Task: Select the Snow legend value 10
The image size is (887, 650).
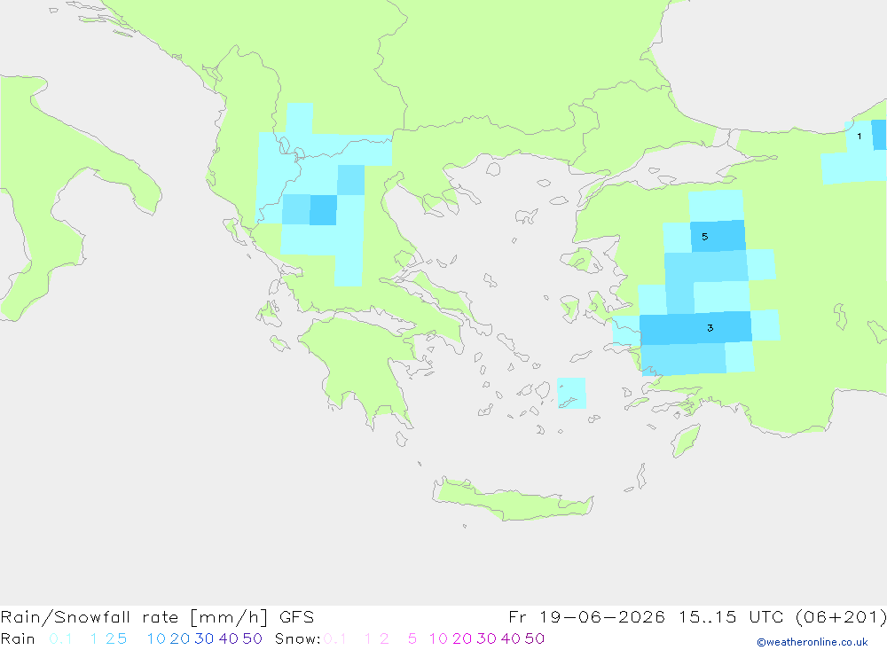Action: pos(438,638)
